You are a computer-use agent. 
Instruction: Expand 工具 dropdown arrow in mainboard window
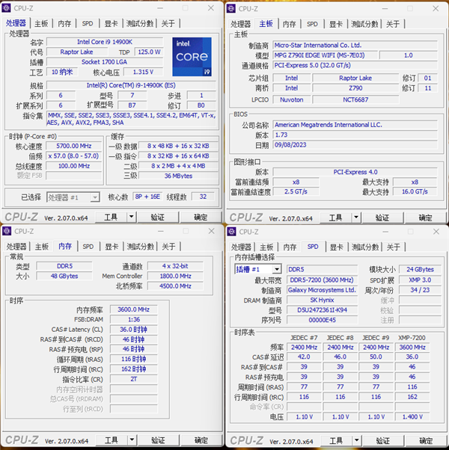click(356, 218)
